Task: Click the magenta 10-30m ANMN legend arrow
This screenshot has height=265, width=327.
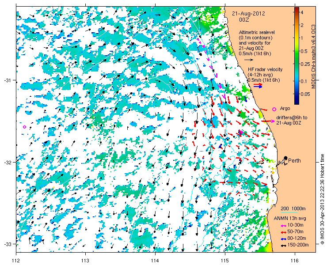Action: tap(283, 226)
